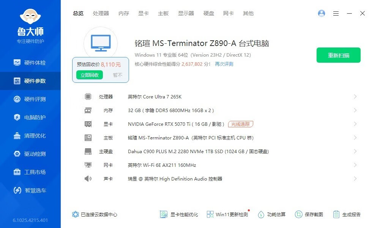Screen dimensions: 372x228
Task: Click the 智慧选车 icon
Action: pyautogui.click(x=17, y=190)
